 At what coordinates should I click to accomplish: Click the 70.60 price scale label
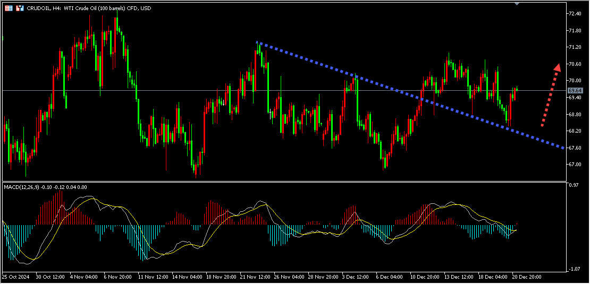(576, 64)
